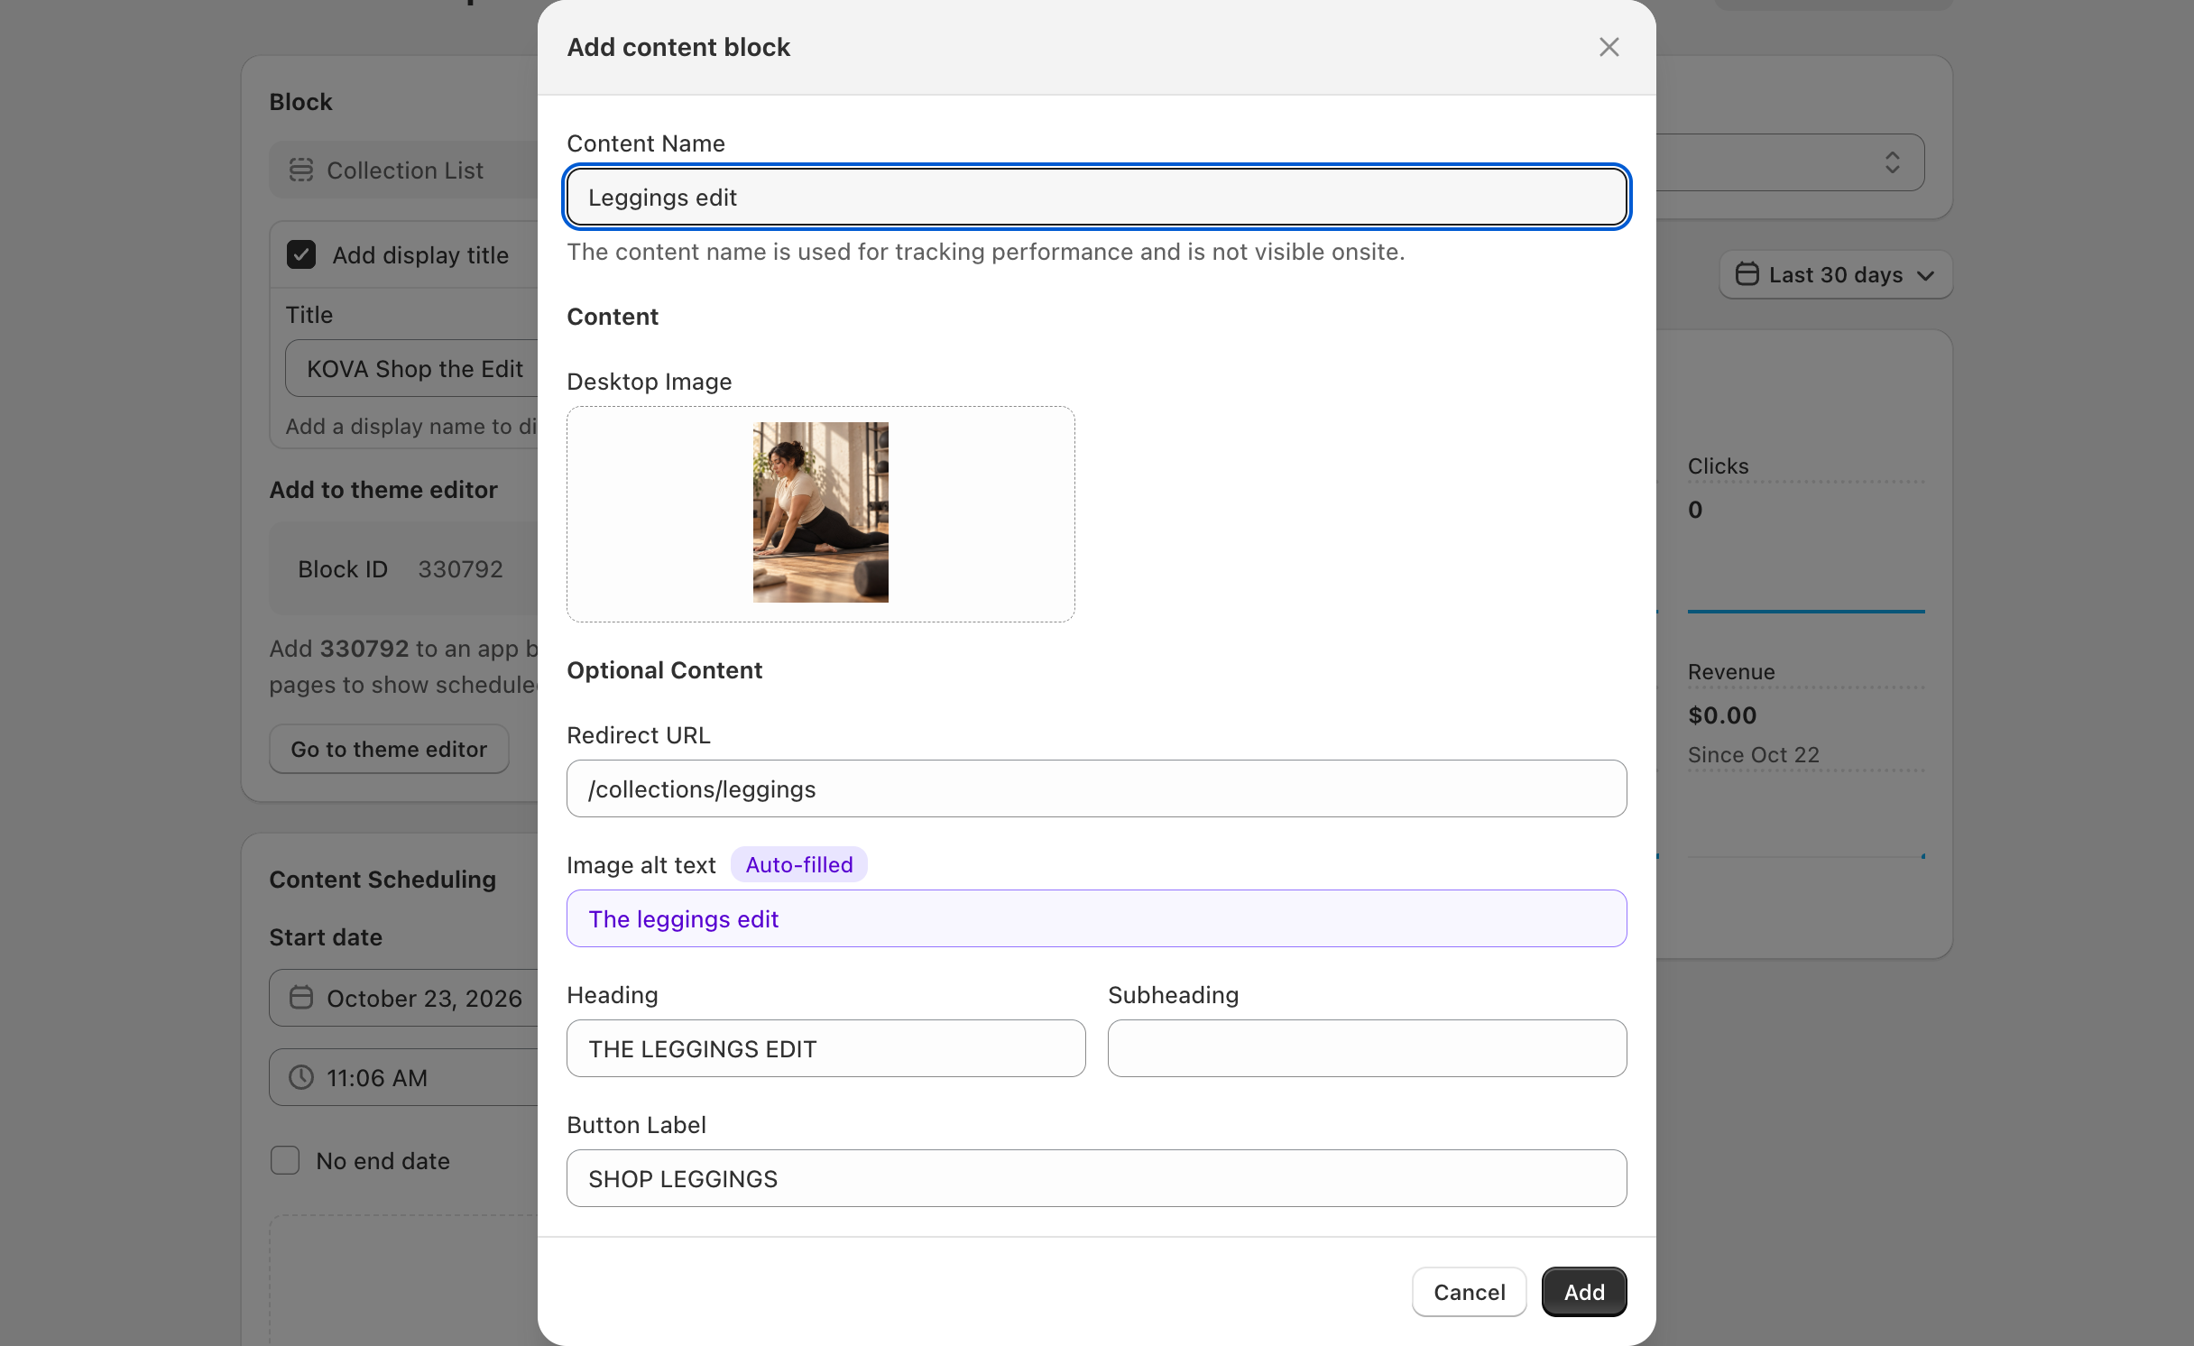Click the Revenue metric label

click(1730, 672)
